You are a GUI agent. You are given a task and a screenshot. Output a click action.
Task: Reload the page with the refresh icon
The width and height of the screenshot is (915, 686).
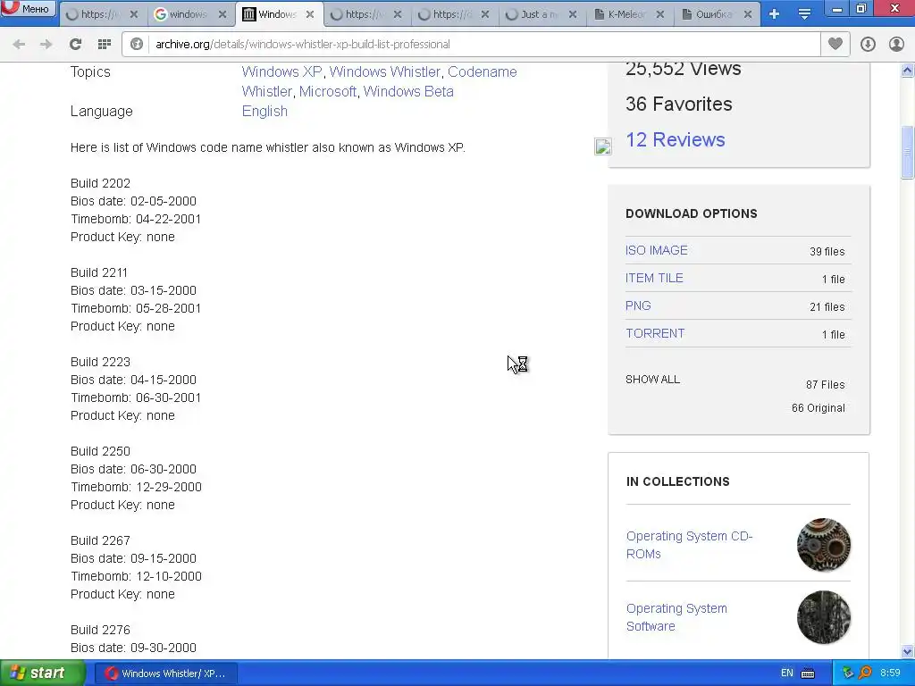click(75, 45)
